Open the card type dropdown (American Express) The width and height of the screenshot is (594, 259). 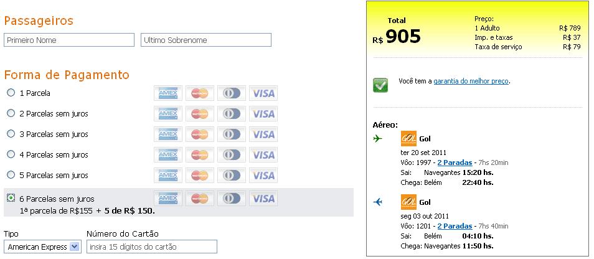[x=42, y=247]
